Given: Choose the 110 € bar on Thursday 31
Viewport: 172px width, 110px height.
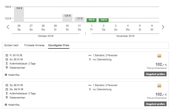Looking at the screenshot, I should click(x=79, y=19).
